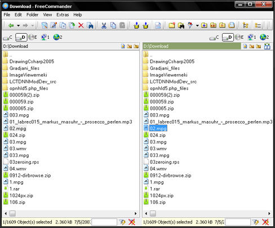Click the red X Delete icon

(81, 25)
